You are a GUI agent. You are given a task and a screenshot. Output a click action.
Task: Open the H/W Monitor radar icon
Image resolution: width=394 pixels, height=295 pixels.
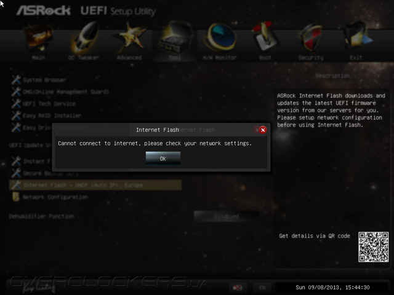point(220,37)
